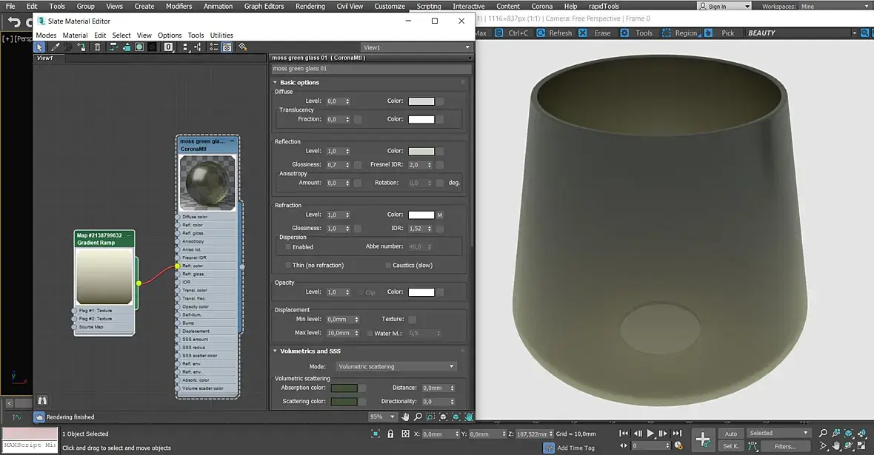Collapse the Basic options rollout
The width and height of the screenshot is (874, 455).
click(x=299, y=82)
